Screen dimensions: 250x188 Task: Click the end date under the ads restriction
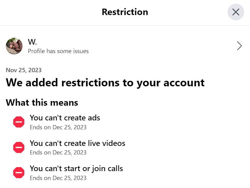tap(58, 127)
